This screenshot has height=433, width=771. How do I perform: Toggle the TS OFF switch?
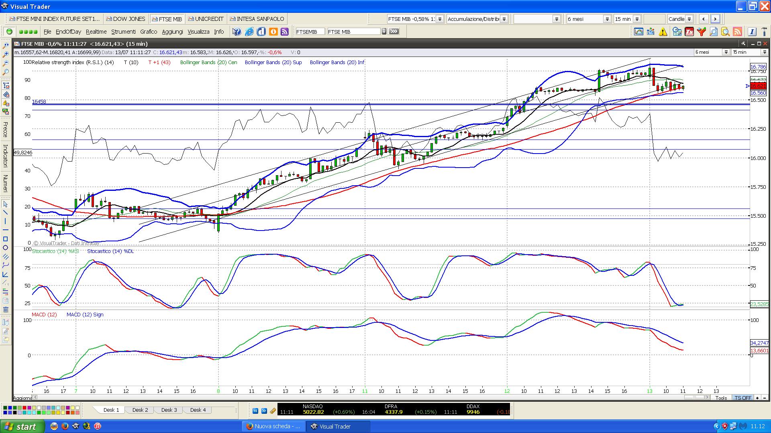[743, 398]
